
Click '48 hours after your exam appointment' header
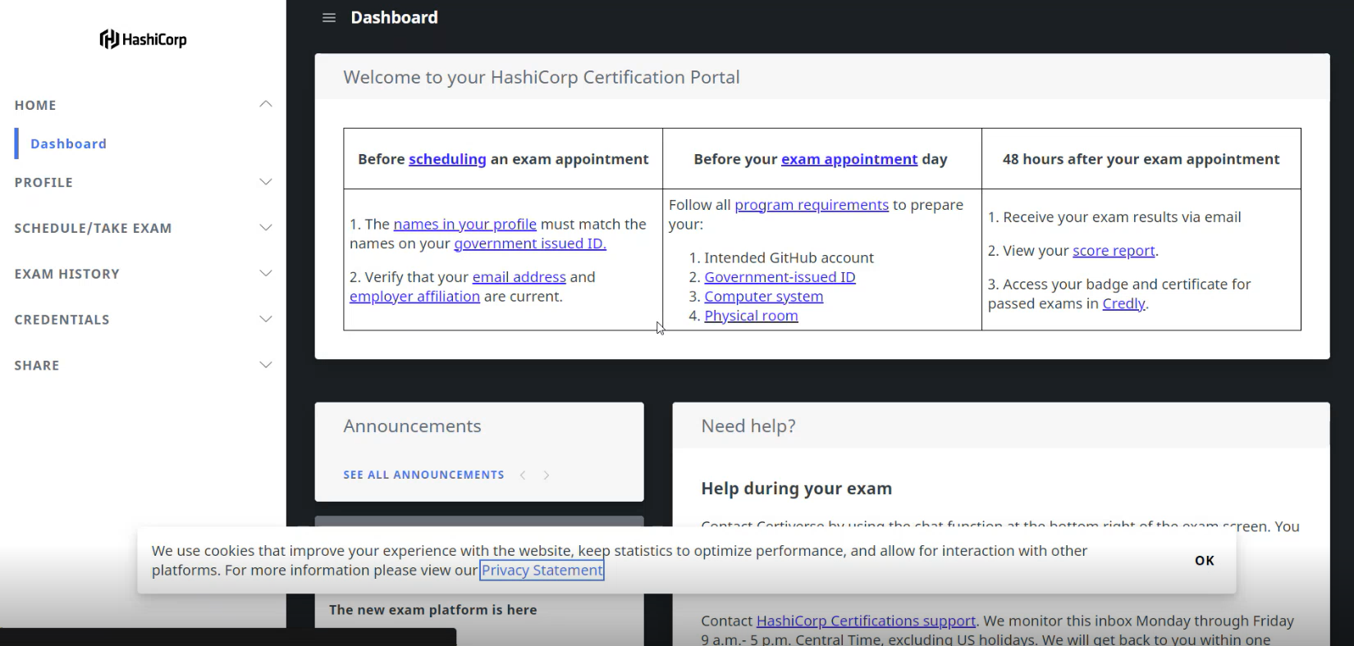(x=1141, y=159)
